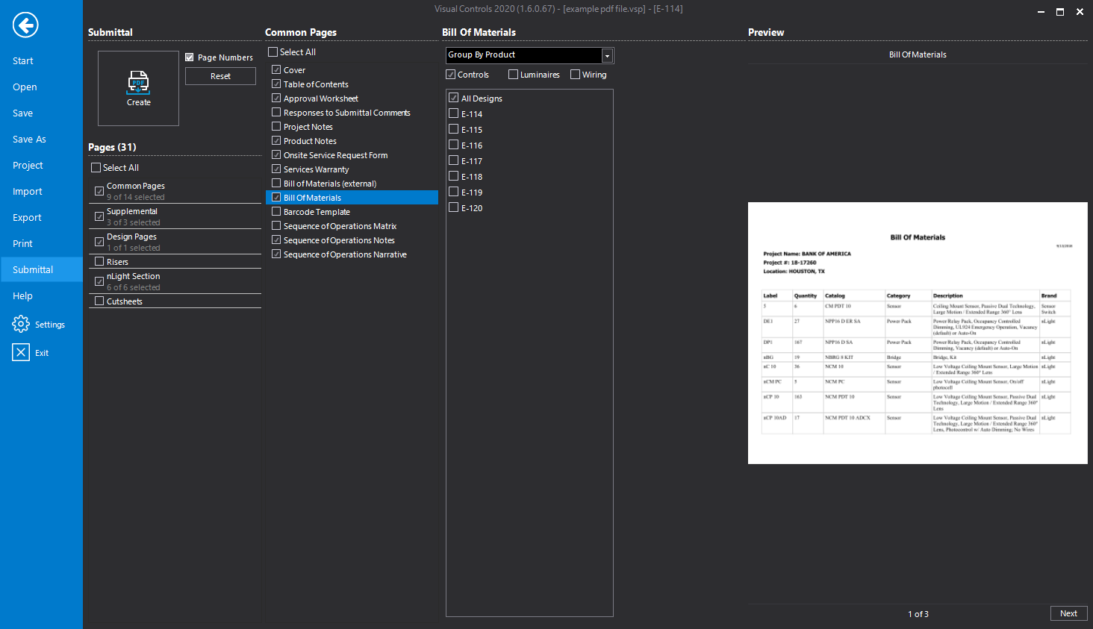Image resolution: width=1093 pixels, height=629 pixels.
Task: Toggle the Design Pages section checkbox
Action: [x=99, y=242]
